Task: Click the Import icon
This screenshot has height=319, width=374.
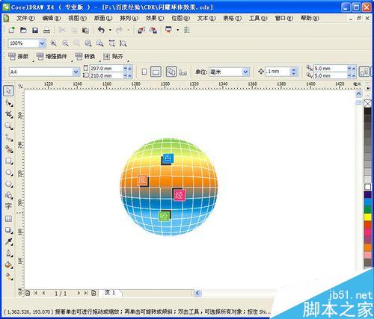Action: [x=141, y=30]
